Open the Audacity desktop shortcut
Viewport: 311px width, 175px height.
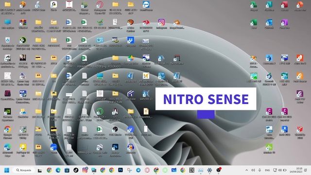pos(131,147)
